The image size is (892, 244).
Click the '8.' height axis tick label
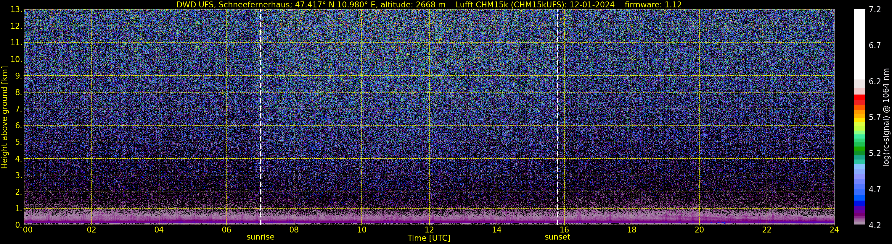[x=19, y=92]
